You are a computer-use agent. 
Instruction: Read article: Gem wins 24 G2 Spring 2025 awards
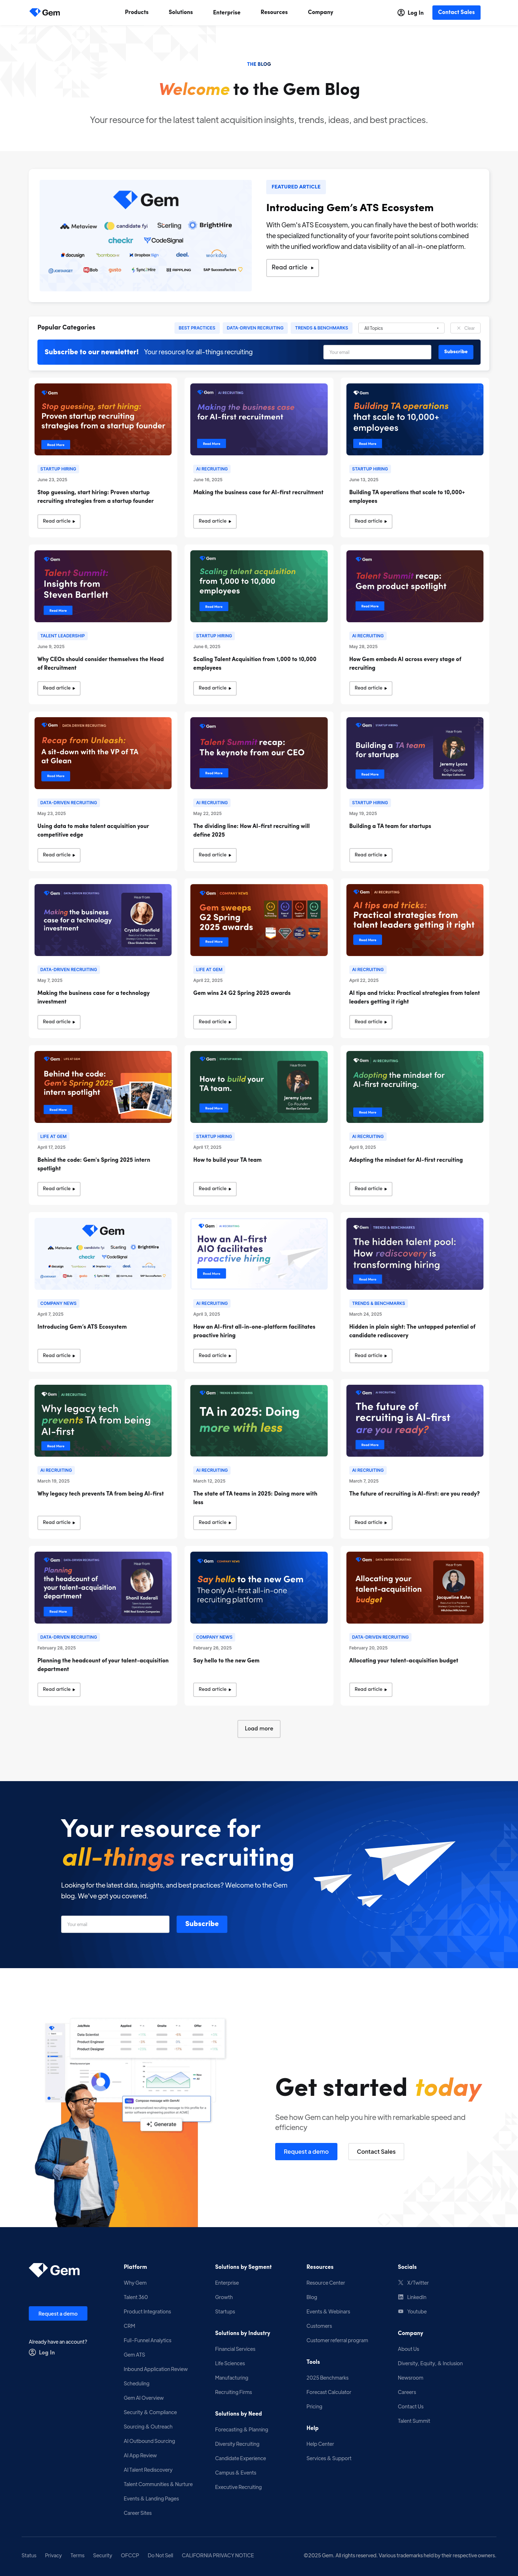[x=216, y=1022]
